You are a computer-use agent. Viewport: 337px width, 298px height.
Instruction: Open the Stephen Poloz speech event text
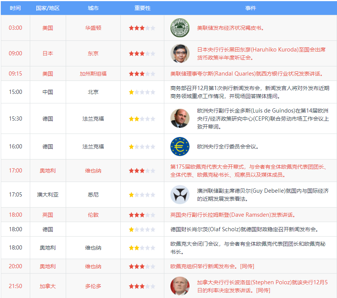tap(262, 286)
